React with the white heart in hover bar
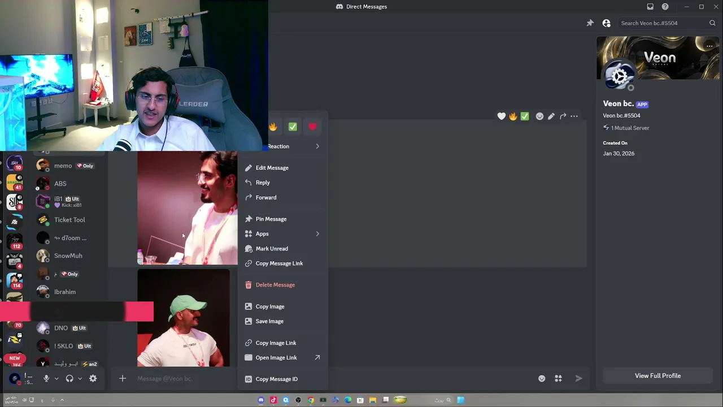This screenshot has width=723, height=407. click(502, 116)
